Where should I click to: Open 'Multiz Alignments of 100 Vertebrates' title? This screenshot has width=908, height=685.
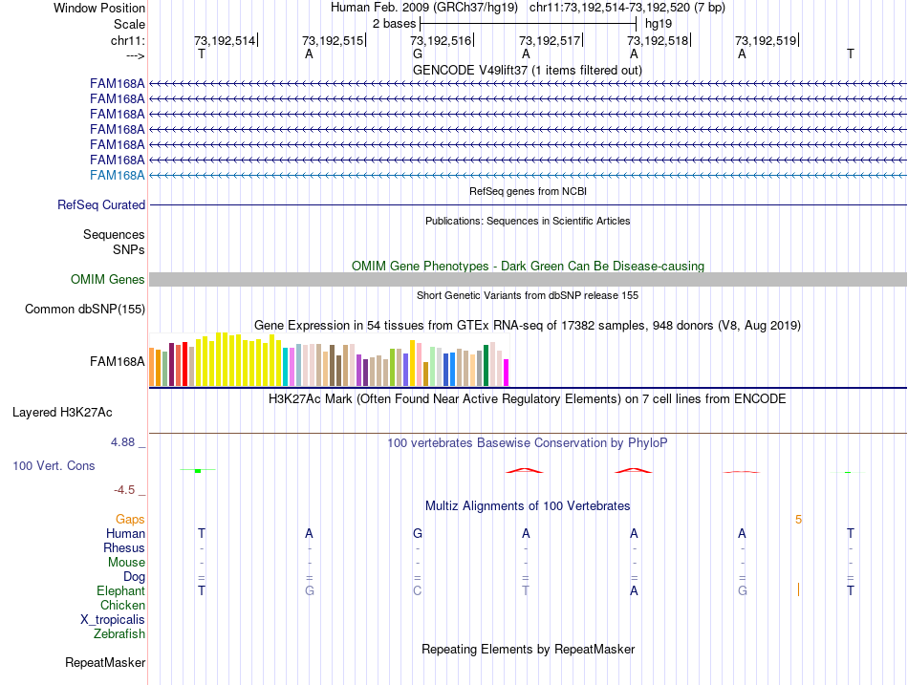[x=528, y=506]
